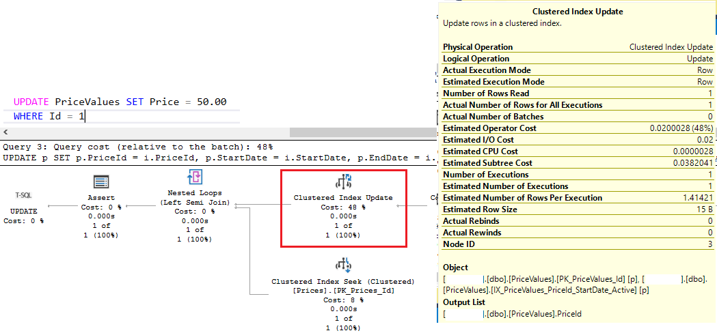Viewport: 717px width, 333px height.
Task: Click the 'Estimated Operator Cost' row
Action: tap(578, 128)
